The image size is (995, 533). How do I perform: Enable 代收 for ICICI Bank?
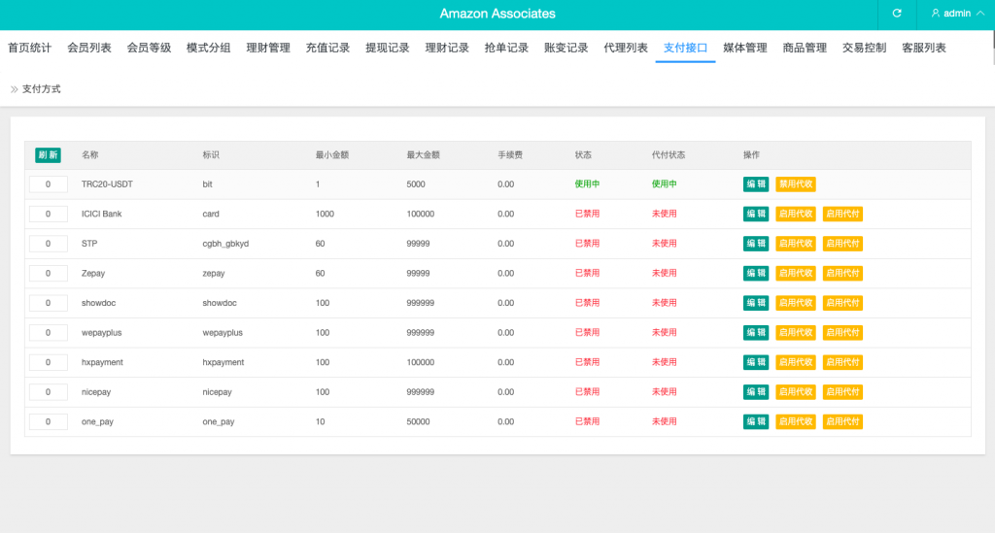coord(795,214)
